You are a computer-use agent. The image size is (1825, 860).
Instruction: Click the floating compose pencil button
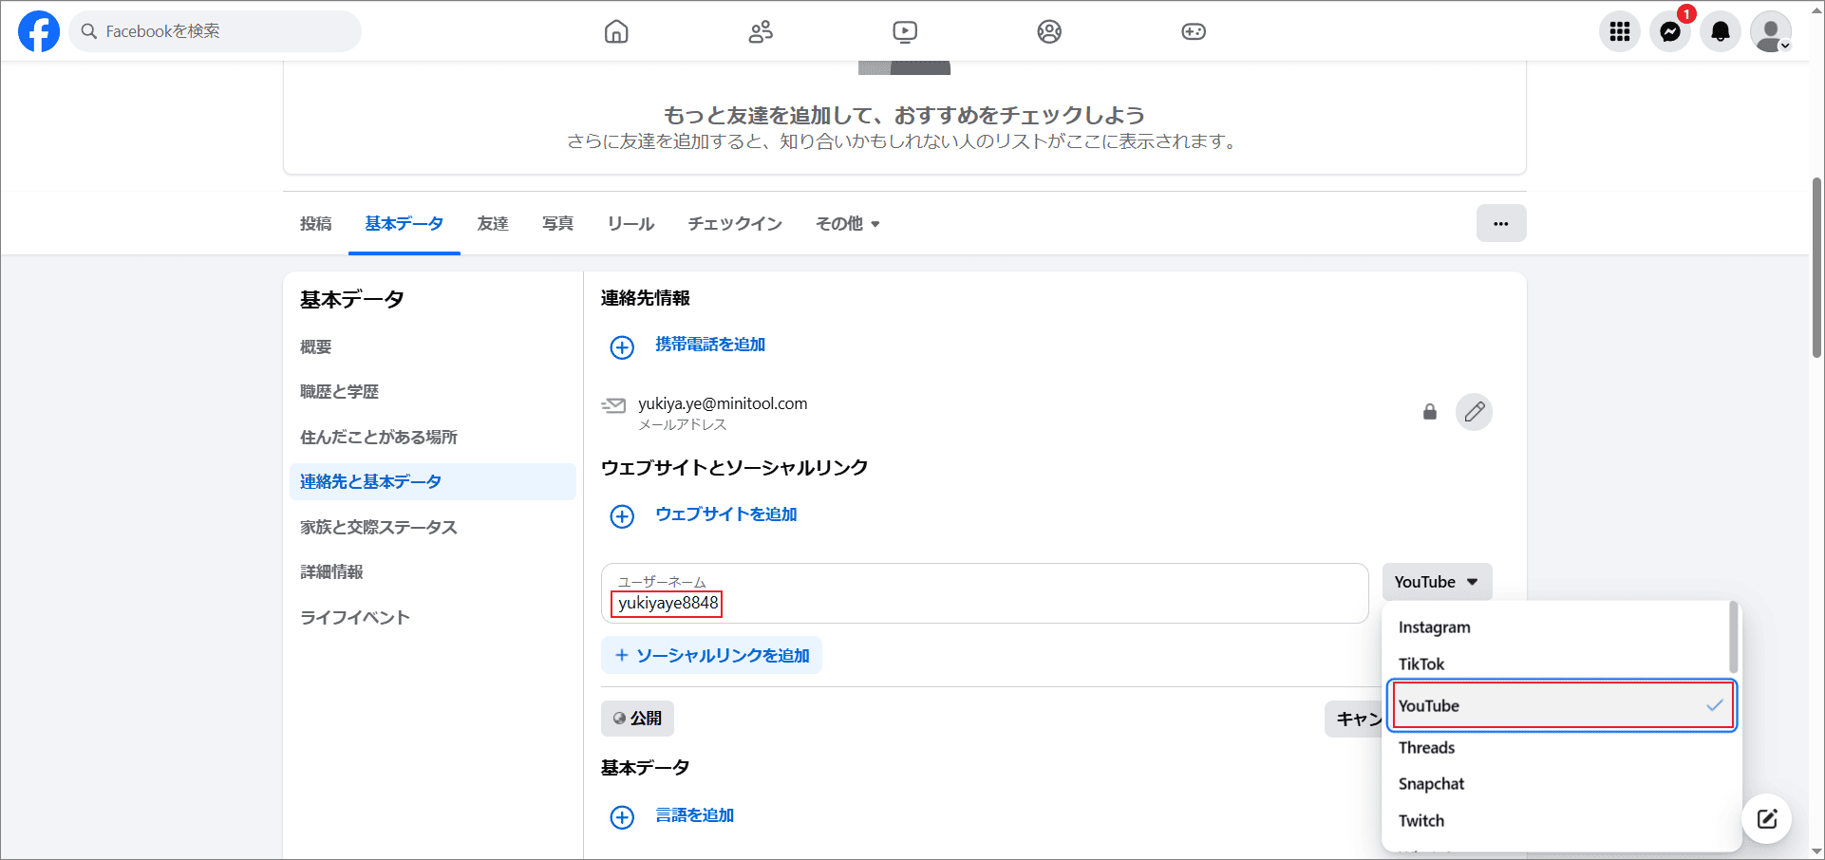(x=1766, y=818)
